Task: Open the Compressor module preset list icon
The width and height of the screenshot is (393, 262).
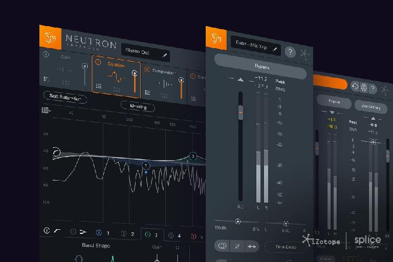Action: (x=147, y=93)
